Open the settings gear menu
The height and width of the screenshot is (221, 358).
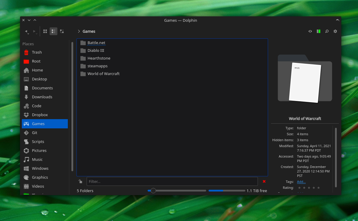point(335,31)
